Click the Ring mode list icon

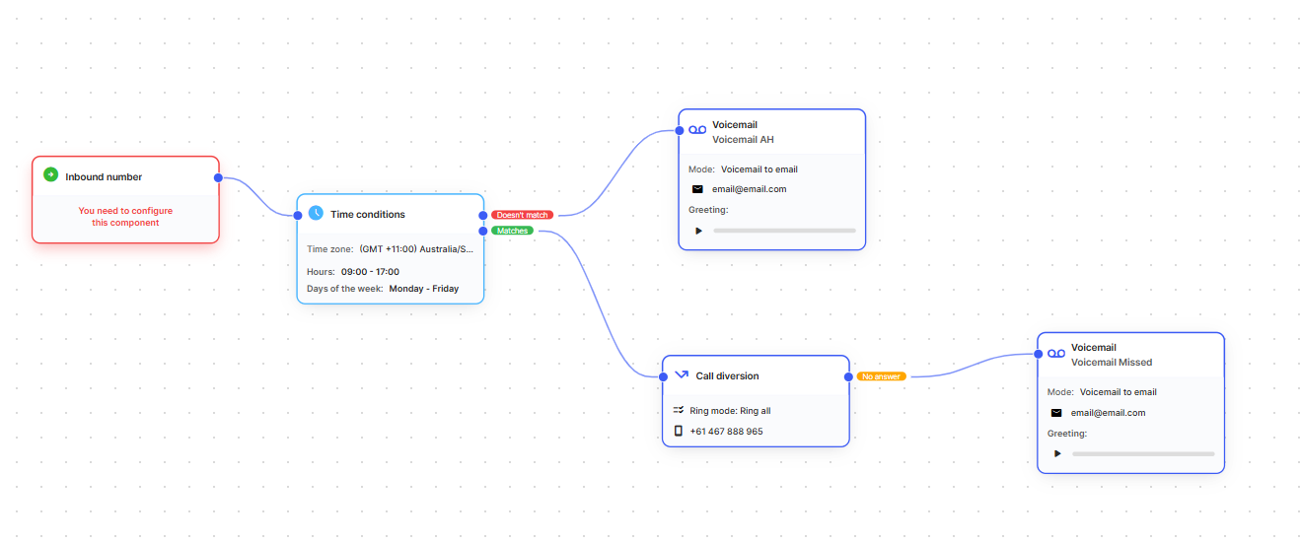[x=678, y=410]
